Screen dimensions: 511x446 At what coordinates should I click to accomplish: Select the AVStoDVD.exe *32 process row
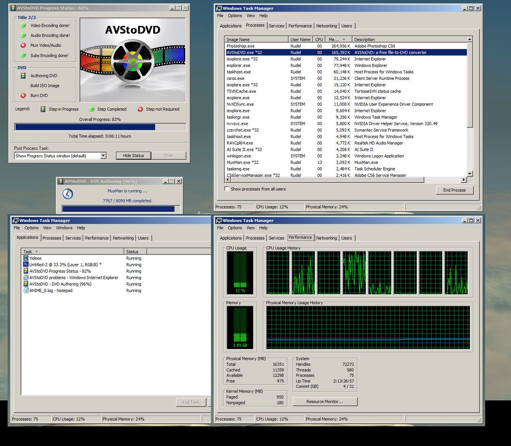point(346,52)
